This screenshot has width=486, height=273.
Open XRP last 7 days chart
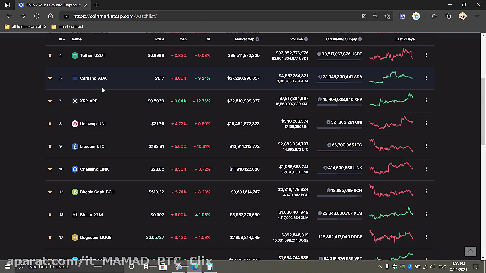point(391,100)
